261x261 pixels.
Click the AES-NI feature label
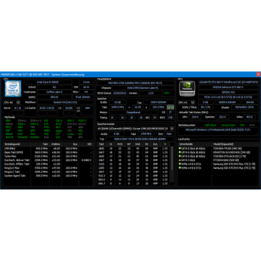click(9, 137)
